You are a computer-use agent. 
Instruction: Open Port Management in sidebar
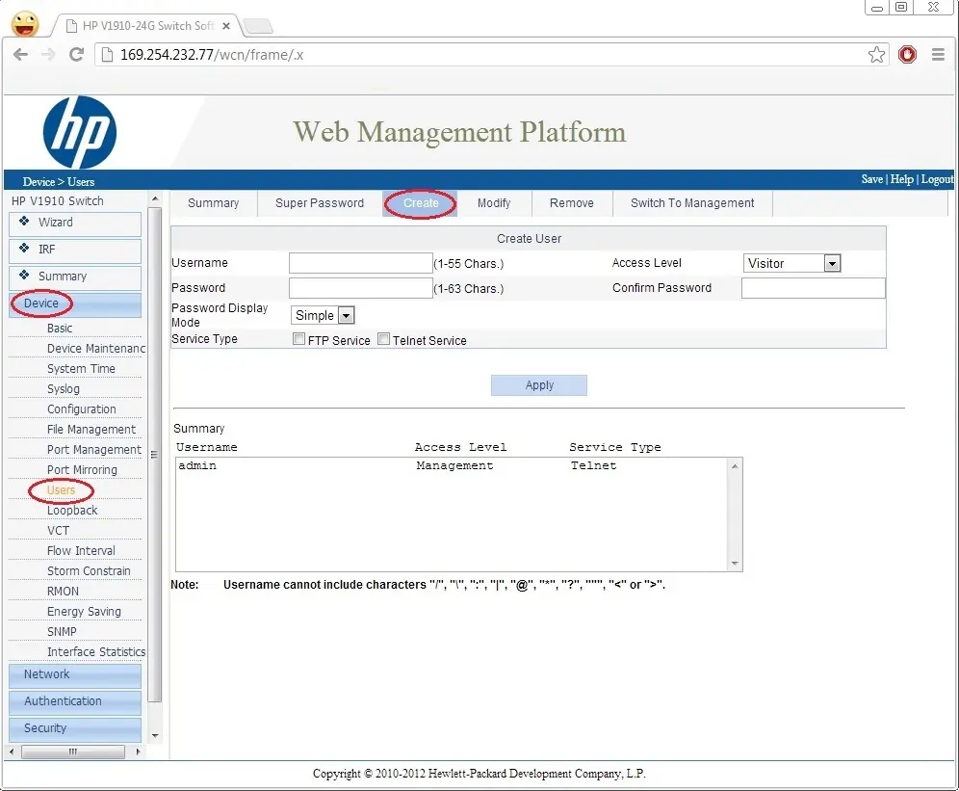93,449
